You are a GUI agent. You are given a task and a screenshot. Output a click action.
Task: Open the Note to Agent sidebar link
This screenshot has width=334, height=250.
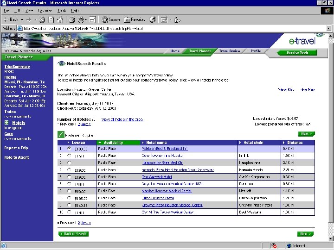point(17,157)
